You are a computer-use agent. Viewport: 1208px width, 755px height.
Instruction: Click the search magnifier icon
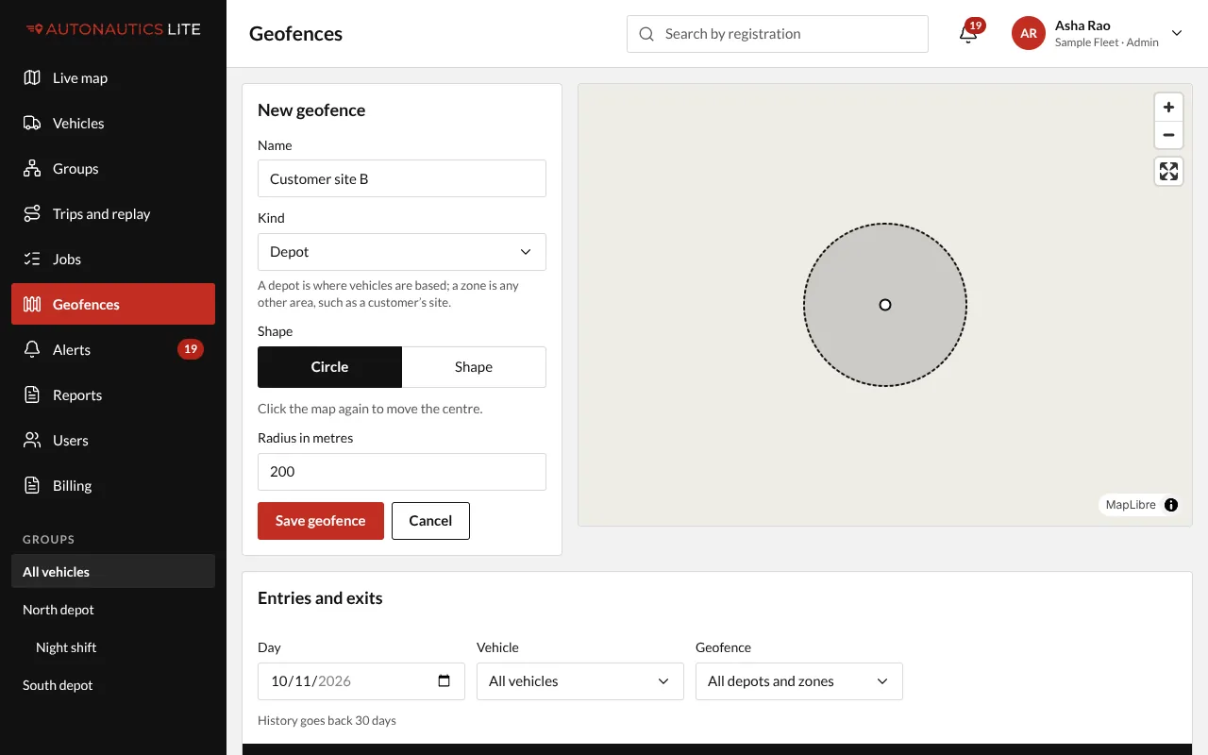(646, 34)
